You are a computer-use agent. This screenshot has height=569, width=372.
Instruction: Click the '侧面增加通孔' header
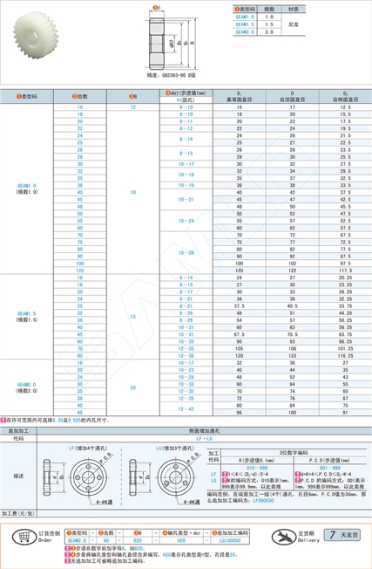pos(204,431)
